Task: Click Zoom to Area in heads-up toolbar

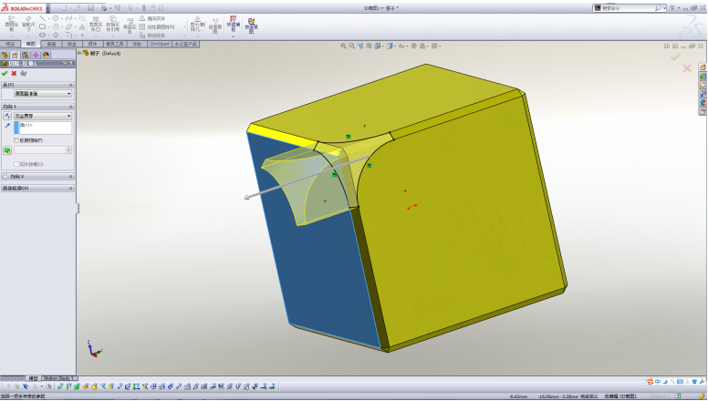Action: 352,46
